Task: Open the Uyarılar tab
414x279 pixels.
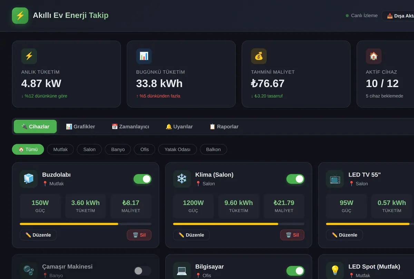Action: pos(179,127)
